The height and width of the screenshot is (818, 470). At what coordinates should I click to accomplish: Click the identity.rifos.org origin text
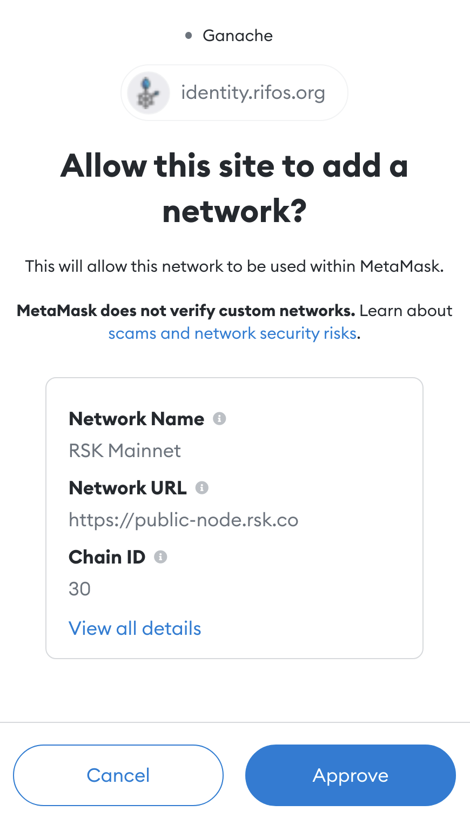253,93
